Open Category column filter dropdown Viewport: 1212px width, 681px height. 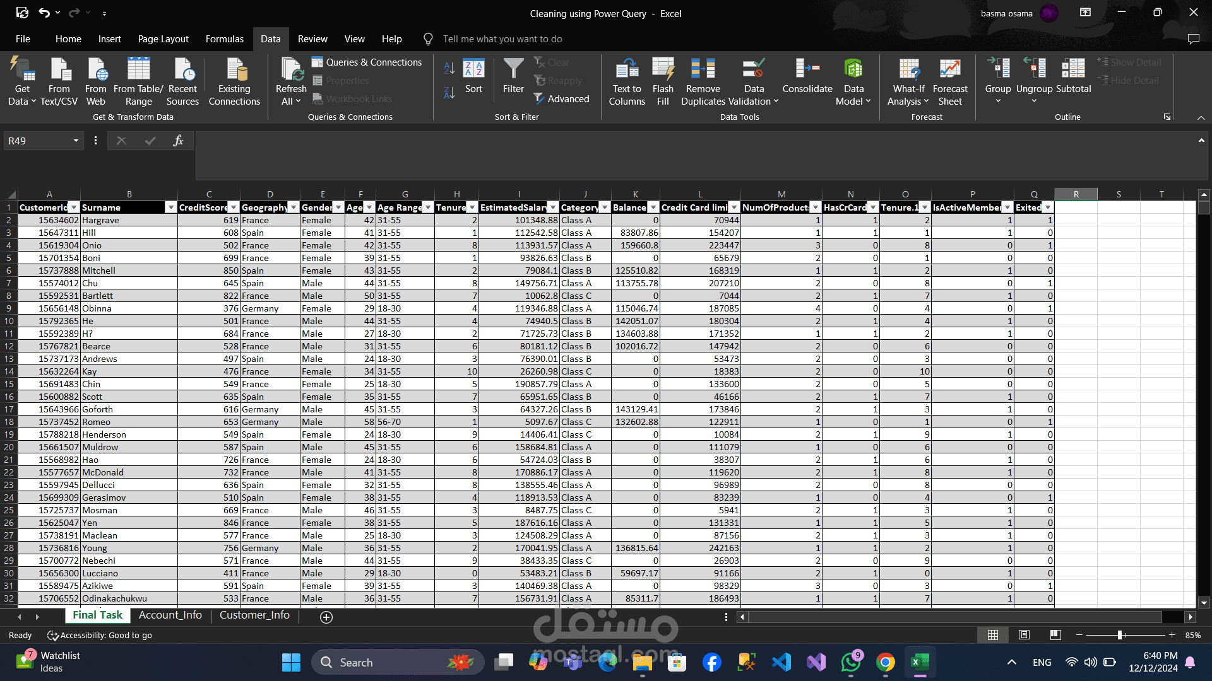click(605, 207)
